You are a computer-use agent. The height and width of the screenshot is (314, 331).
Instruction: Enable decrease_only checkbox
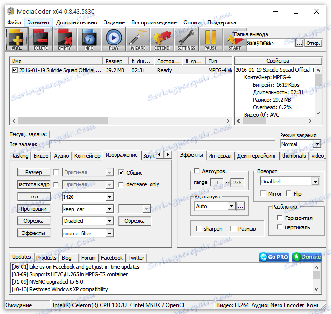tap(121, 184)
